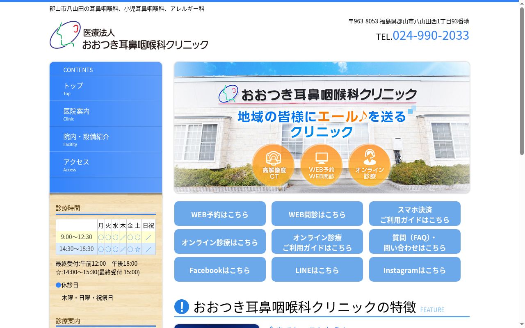Click the 9:00〜12:30 hours table cell
525x328 pixels.
[77, 237]
